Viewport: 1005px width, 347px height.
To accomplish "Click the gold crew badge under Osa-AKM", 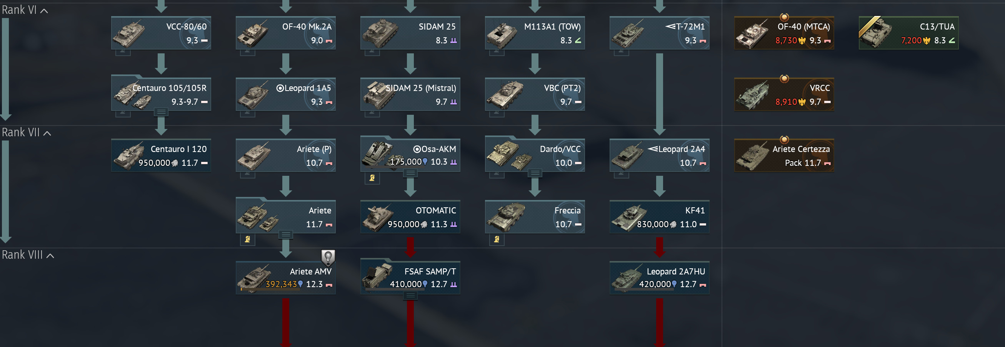I will [x=372, y=178].
